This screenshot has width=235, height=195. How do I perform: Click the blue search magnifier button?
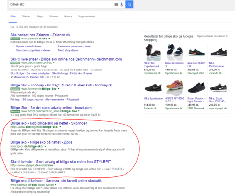pyautogui.click(x=129, y=4)
